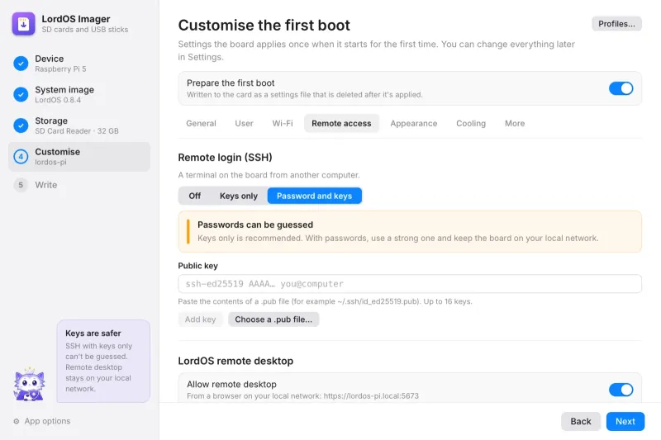The width and height of the screenshot is (661, 440).
Task: Toggle Prepare the first boot switch
Action: point(621,88)
